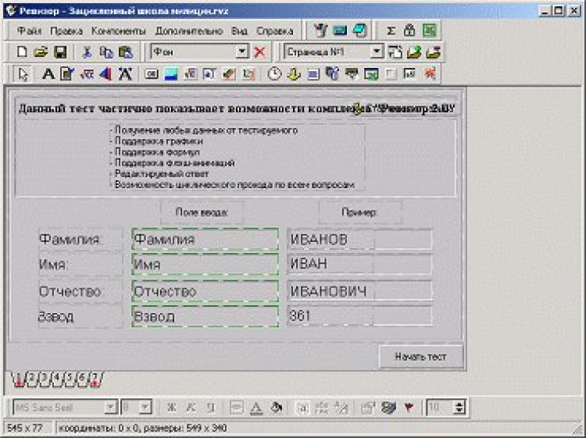Open the MS Sans Serif font dropdown
Image resolution: width=586 pixels, height=438 pixels.
[x=111, y=408]
